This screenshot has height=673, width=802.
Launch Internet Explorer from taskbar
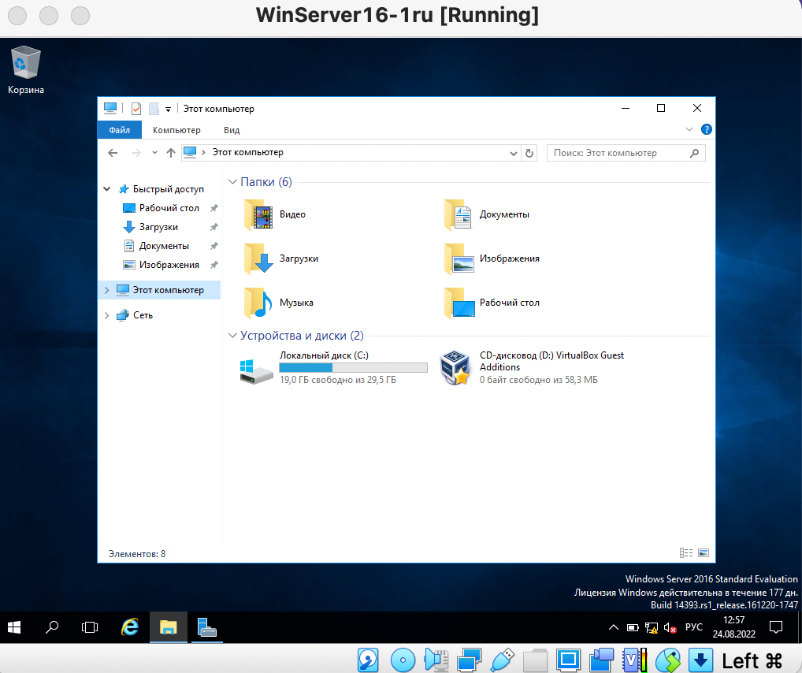tap(130, 627)
